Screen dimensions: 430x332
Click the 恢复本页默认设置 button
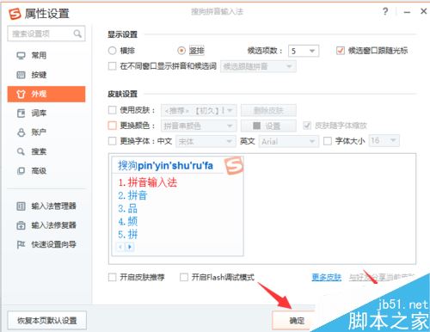point(47,321)
